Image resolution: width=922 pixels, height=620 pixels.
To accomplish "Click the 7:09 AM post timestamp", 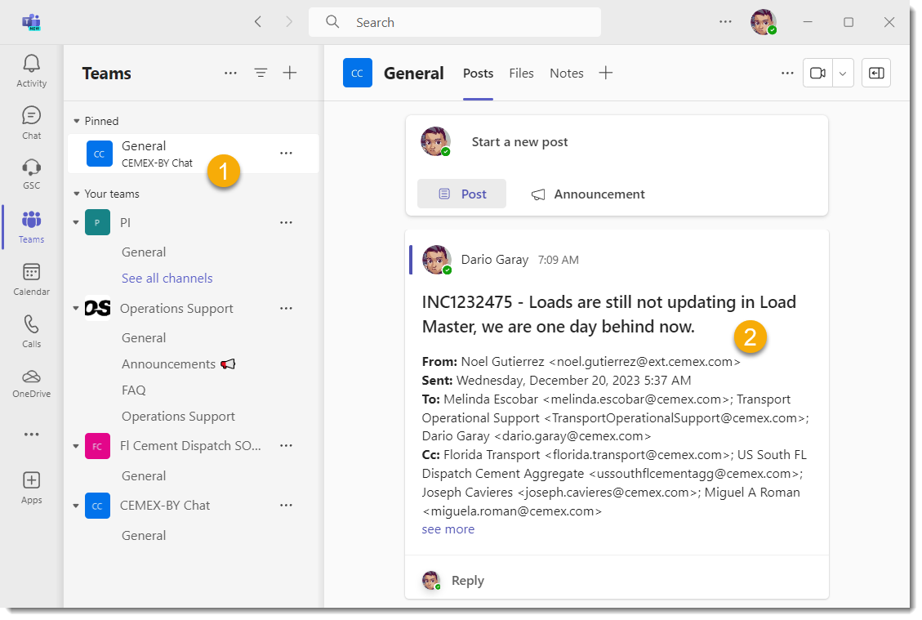I will 558,260.
